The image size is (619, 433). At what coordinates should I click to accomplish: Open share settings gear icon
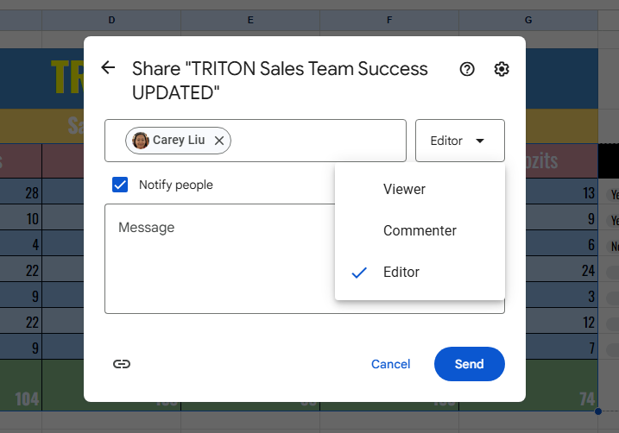(x=502, y=69)
